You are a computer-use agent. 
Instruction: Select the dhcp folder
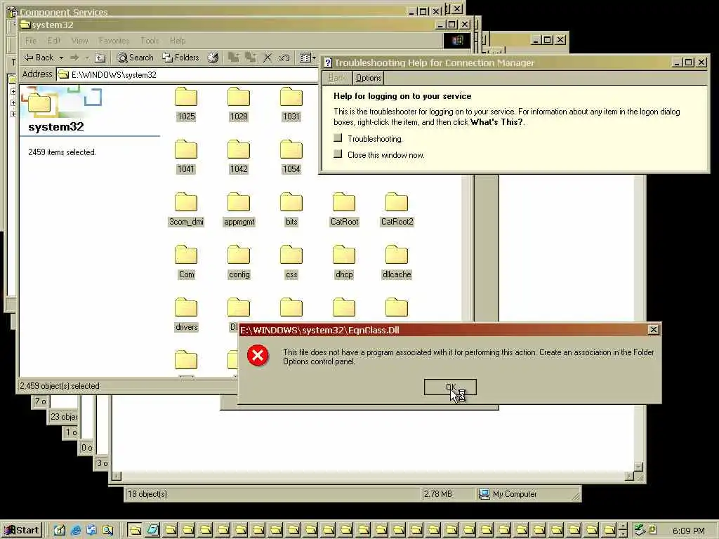pos(344,262)
